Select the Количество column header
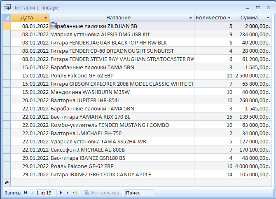This screenshot has height=199, width=276. pyautogui.click(x=213, y=18)
